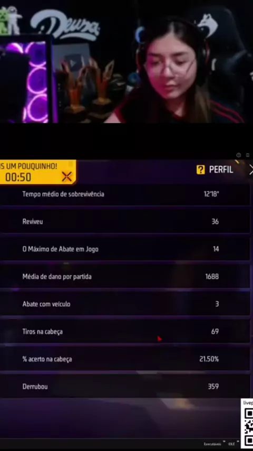Image resolution: width=253 pixels, height=451 pixels.
Task: Close the profile panel with the X
Action: coord(251,170)
